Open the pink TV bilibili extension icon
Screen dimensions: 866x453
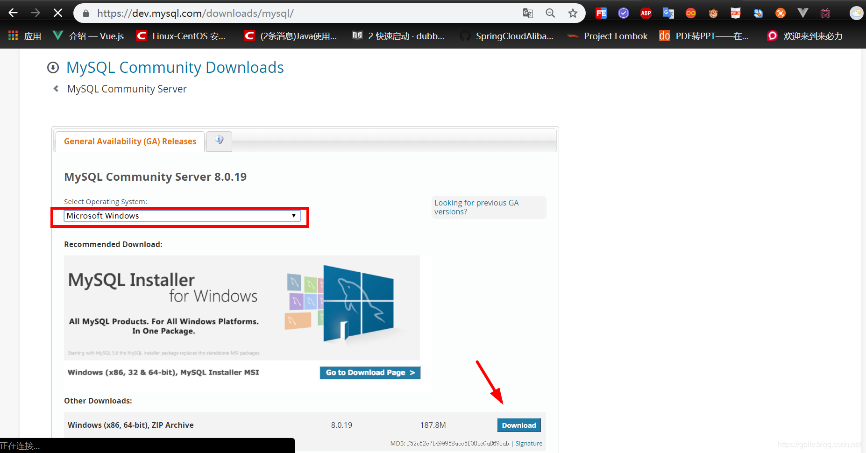pos(825,13)
